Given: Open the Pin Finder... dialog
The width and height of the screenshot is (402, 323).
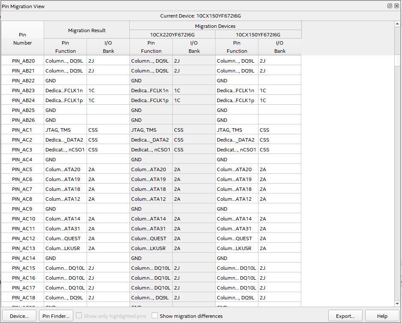Looking at the screenshot, I should [56, 316].
